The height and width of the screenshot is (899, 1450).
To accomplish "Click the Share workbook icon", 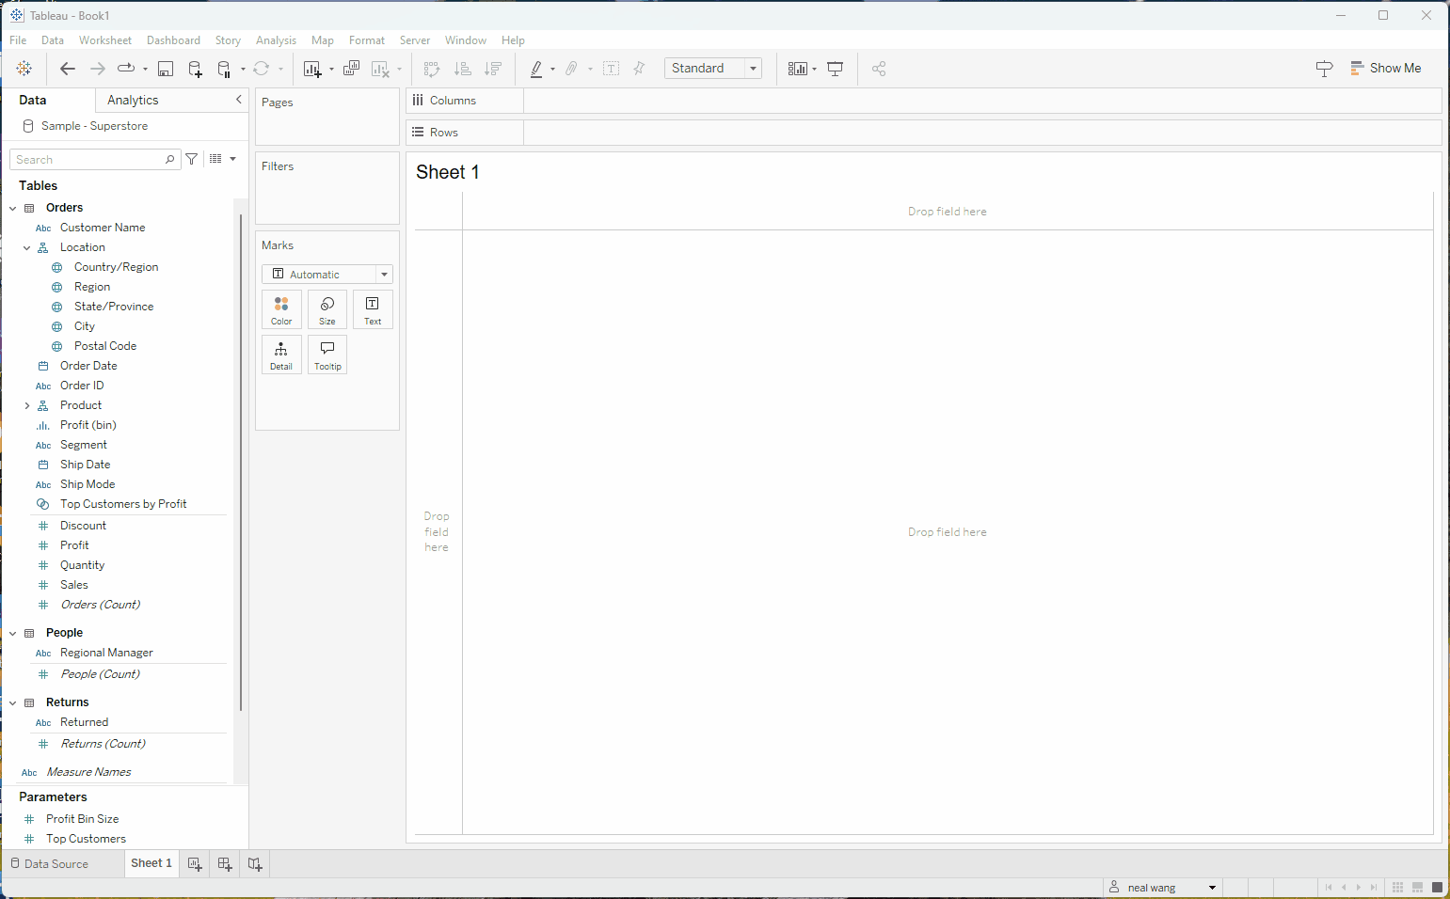I will click(x=879, y=69).
